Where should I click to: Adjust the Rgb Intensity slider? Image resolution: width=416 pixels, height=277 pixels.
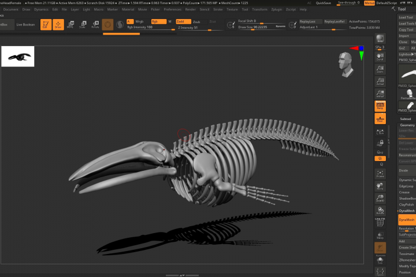151,28
